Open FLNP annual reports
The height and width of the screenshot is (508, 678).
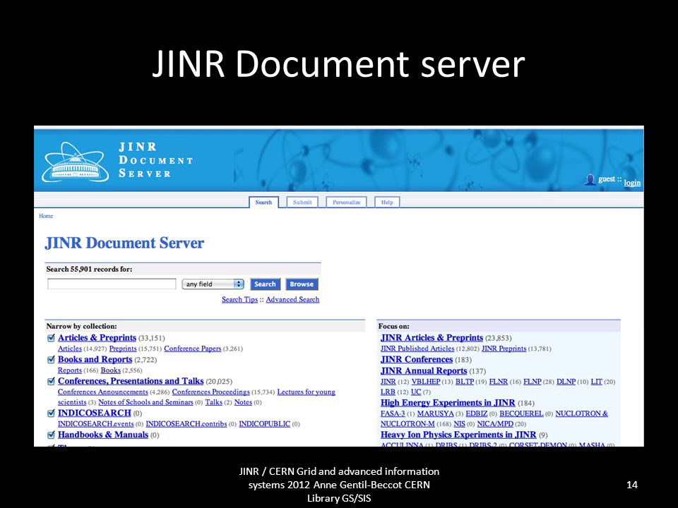coord(533,382)
